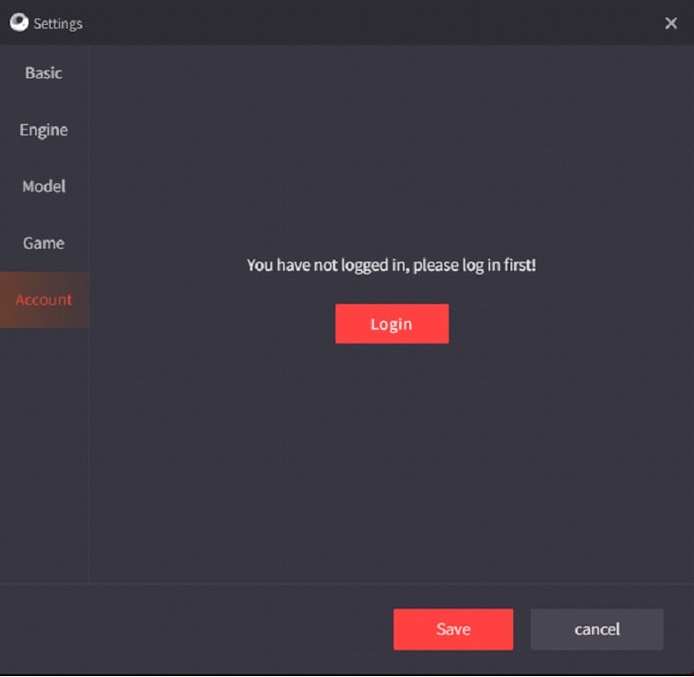This screenshot has width=694, height=677.
Task: Click the empty sidebar area below Account
Action: click(44, 455)
